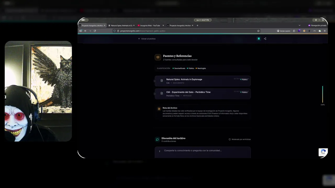Open CIA - Experimento del Gato - Periódico Time source
This screenshot has width=335, height=188.
tap(203, 94)
